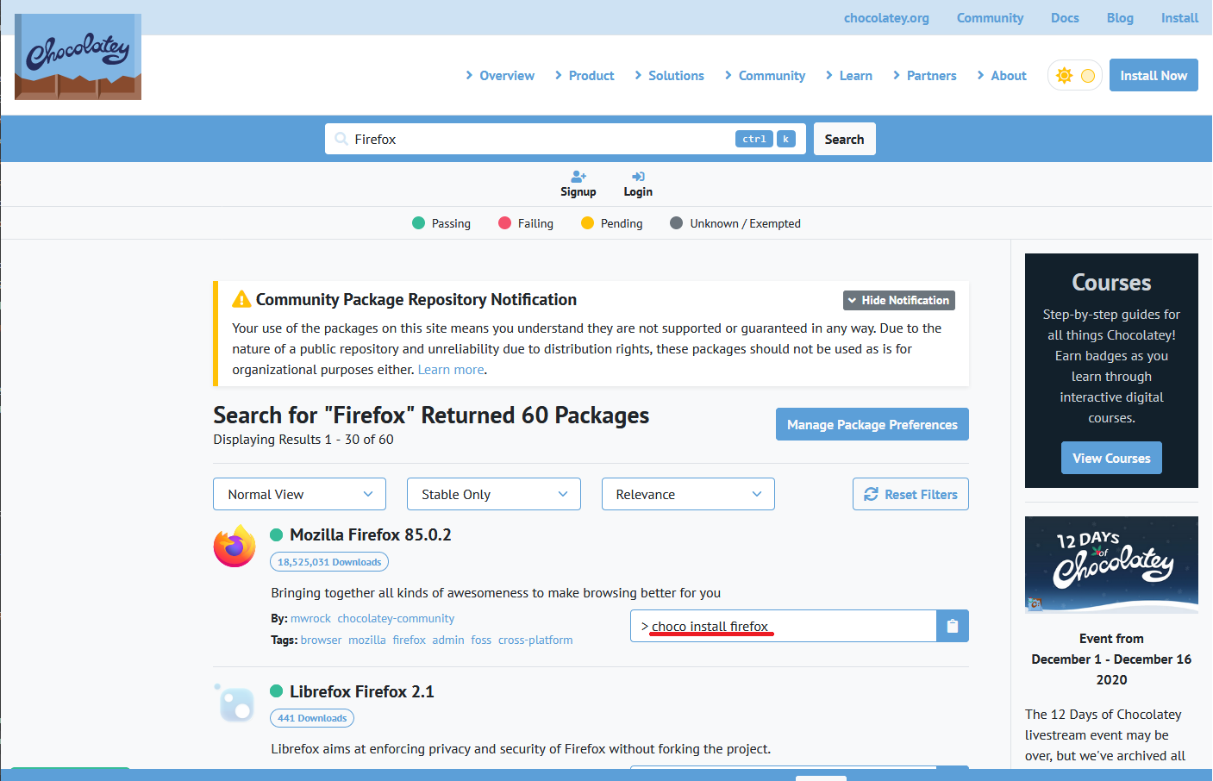This screenshot has width=1213, height=781.
Task: Open the Relevance sort dropdown
Action: click(688, 494)
